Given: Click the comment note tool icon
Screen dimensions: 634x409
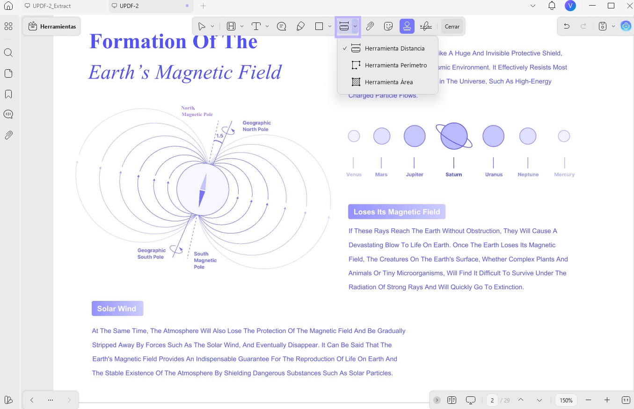Looking at the screenshot, I should pyautogui.click(x=282, y=26).
